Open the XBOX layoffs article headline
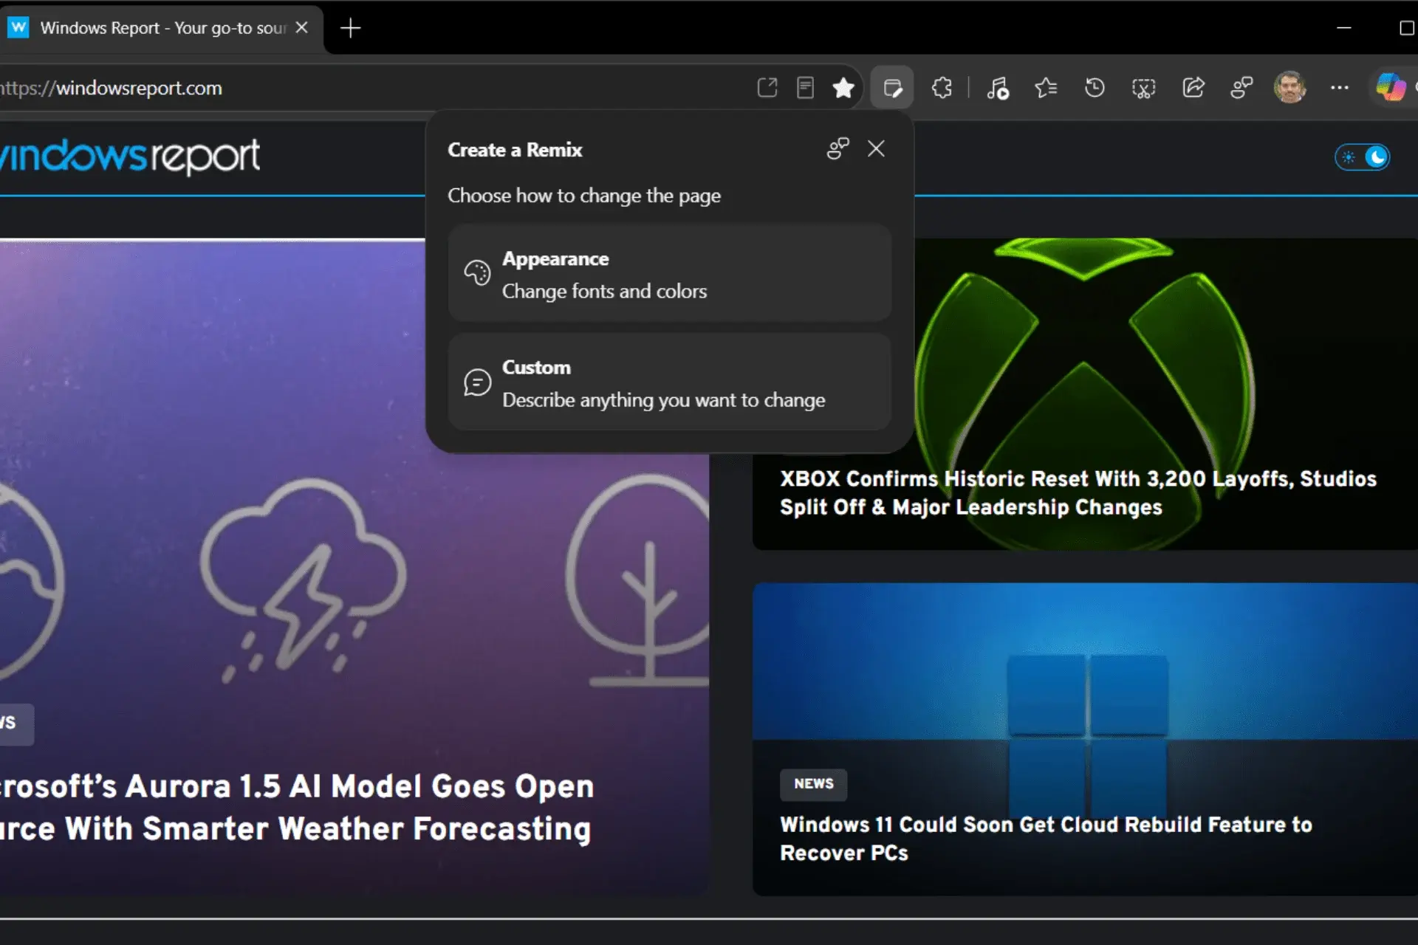The width and height of the screenshot is (1418, 945). point(1078,492)
